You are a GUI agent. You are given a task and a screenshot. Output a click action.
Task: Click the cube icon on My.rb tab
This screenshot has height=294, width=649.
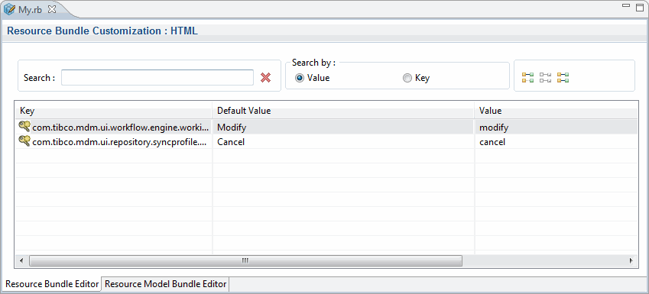tap(9, 10)
